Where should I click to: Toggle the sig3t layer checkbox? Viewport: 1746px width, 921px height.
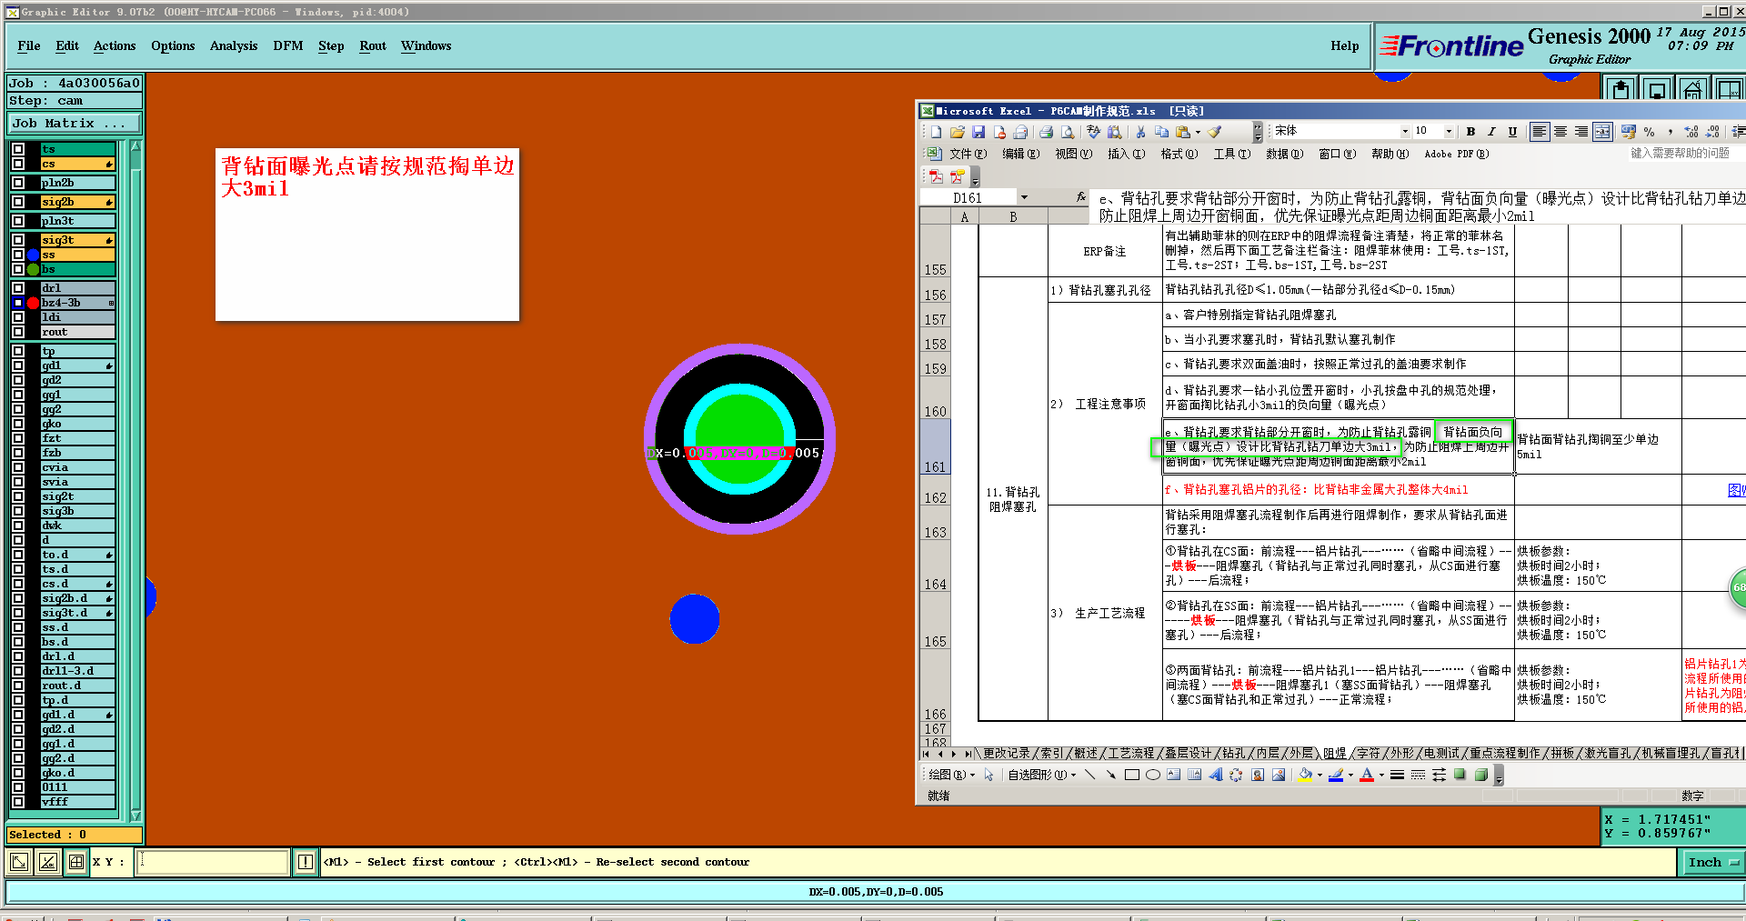coord(18,240)
